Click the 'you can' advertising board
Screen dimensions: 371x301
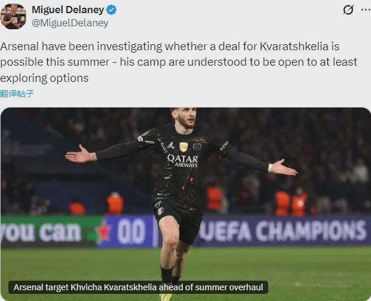point(41,232)
